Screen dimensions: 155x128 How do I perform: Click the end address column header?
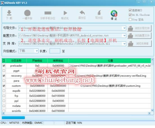click(58, 61)
